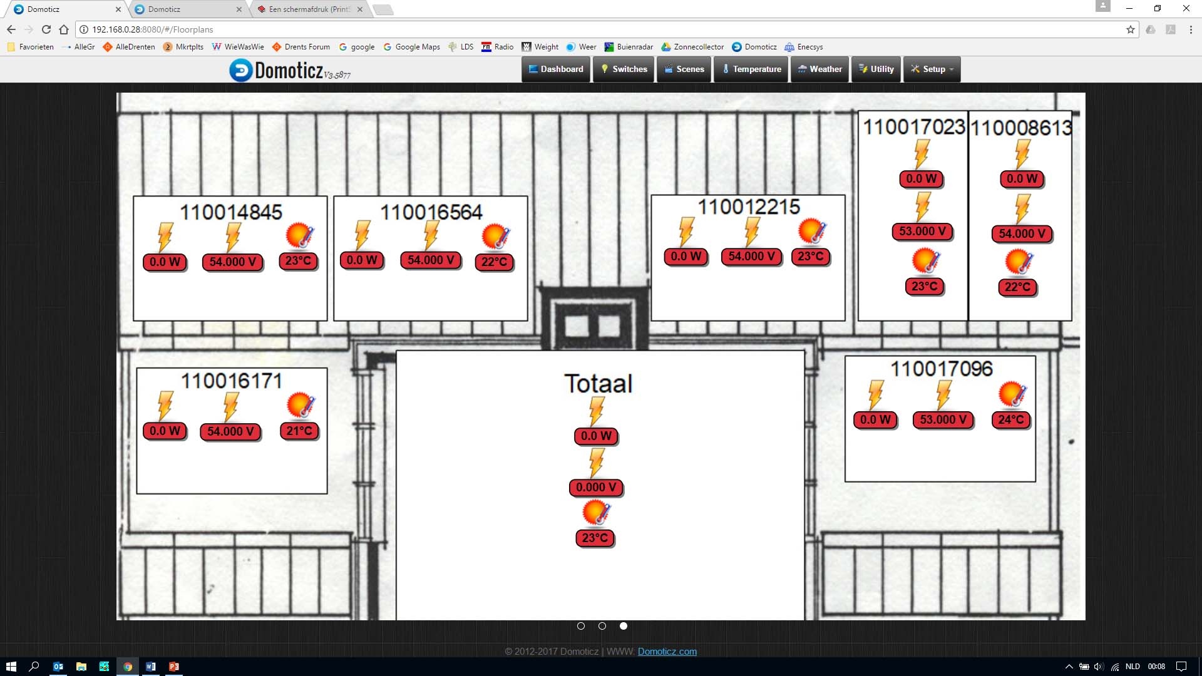
Task: Click the Totaal 23°C temperature badge
Action: (595, 538)
